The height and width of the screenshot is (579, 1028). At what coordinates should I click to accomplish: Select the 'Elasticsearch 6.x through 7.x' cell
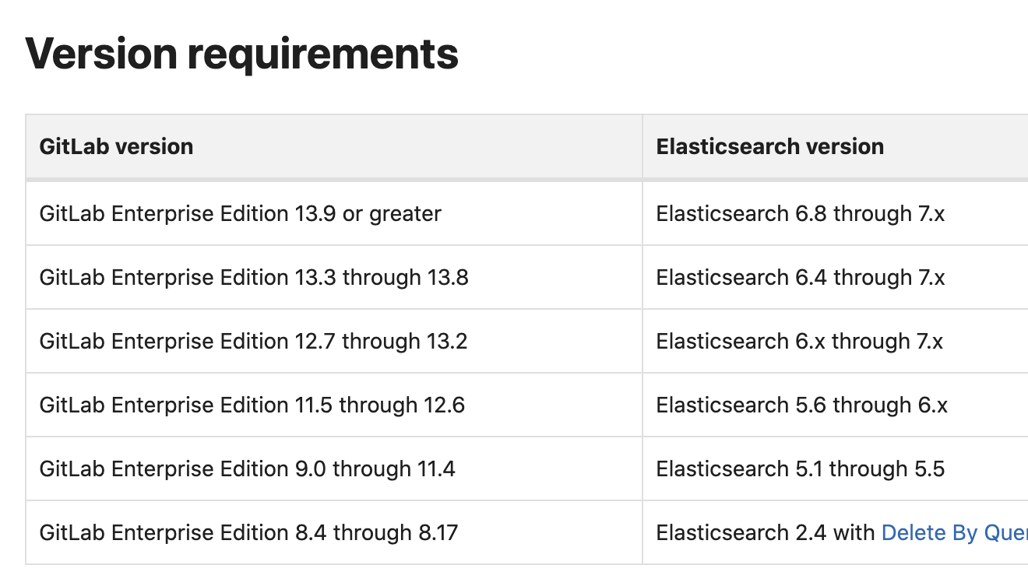tap(799, 341)
